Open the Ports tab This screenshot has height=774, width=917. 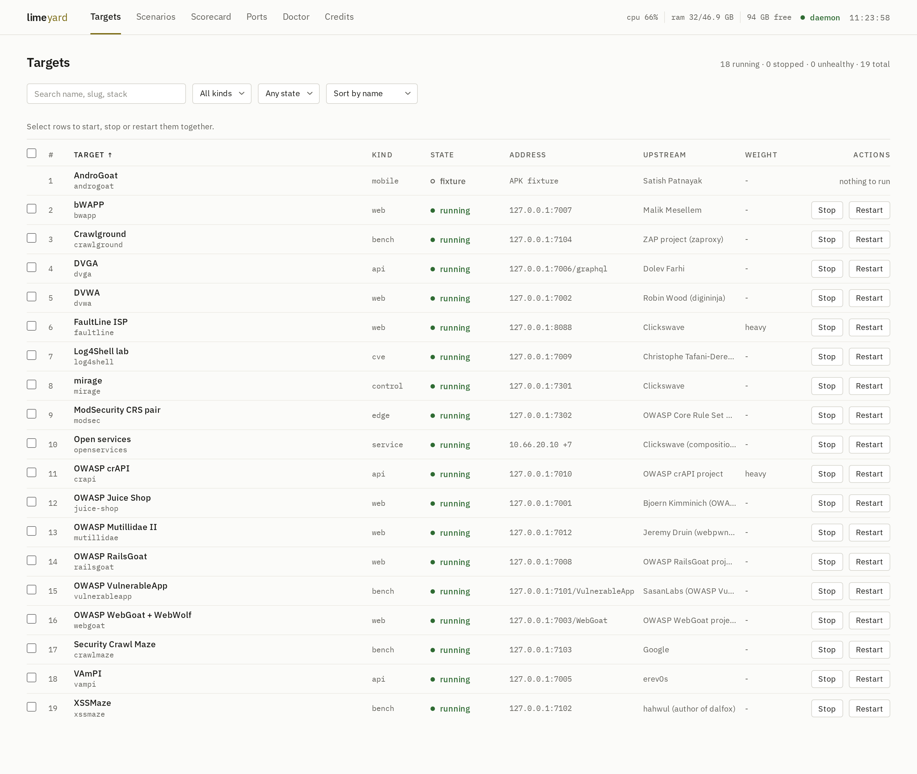pos(257,17)
